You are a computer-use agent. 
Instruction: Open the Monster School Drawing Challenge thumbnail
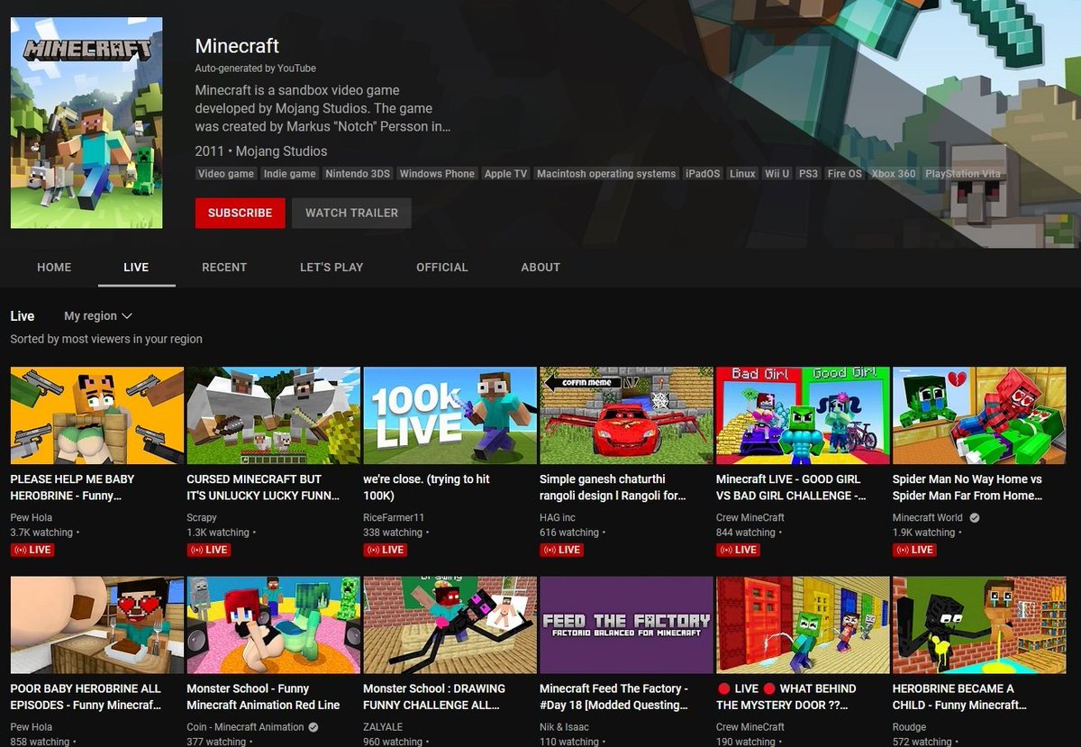point(450,624)
